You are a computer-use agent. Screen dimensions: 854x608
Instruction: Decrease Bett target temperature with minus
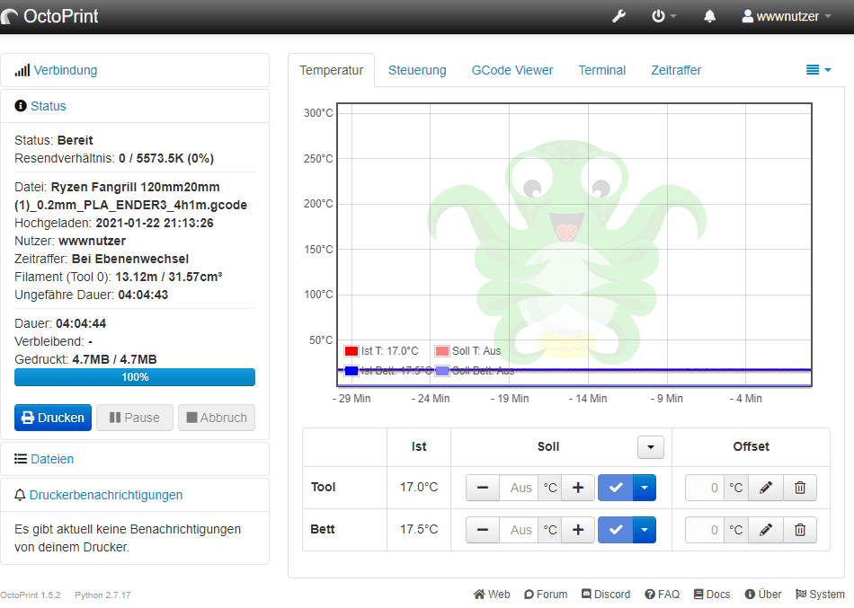pos(483,530)
